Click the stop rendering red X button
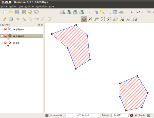The image size is (154, 118). pos(131,115)
